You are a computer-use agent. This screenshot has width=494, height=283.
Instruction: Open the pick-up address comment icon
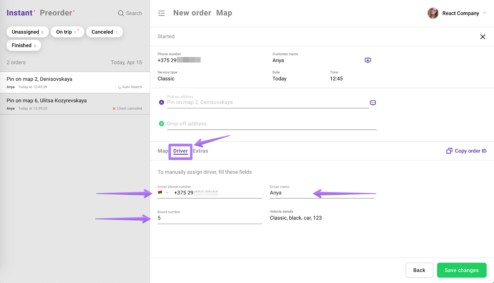[x=373, y=103]
